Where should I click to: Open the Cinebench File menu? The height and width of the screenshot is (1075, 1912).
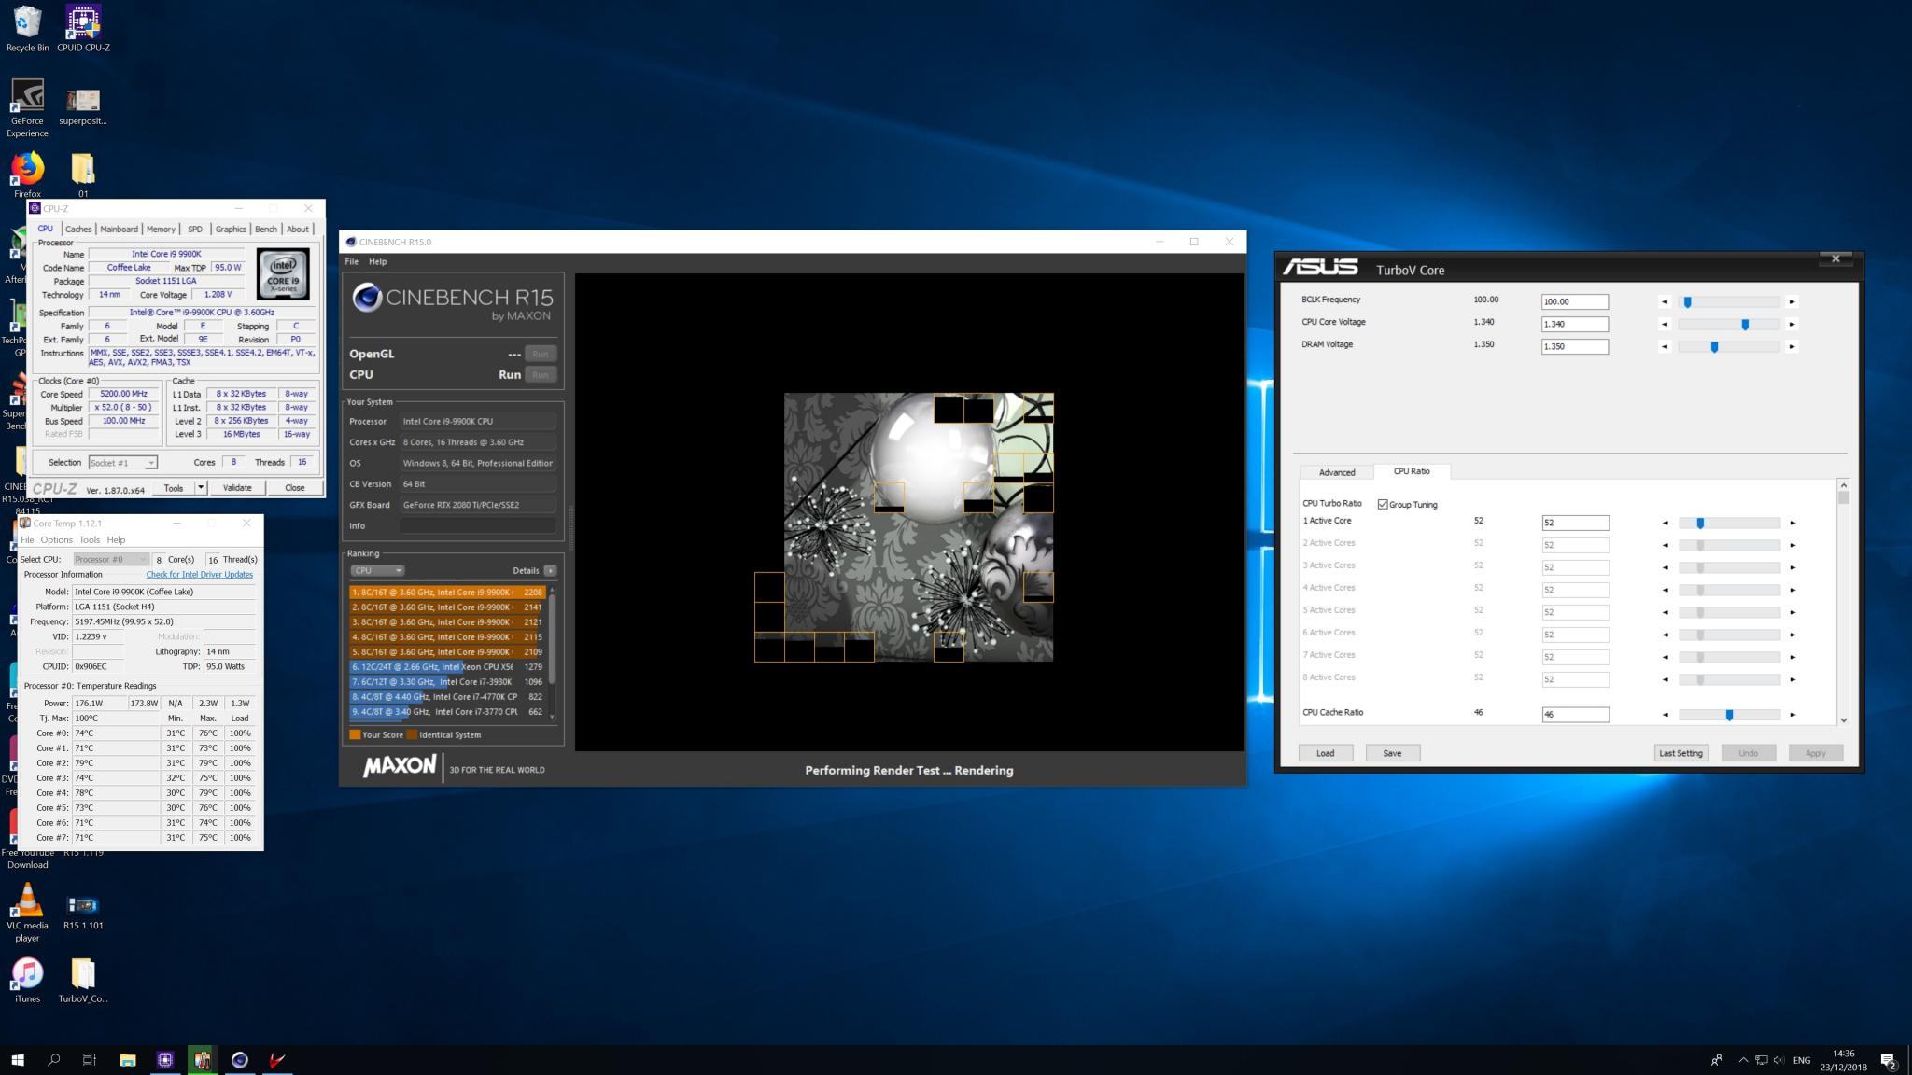coord(351,261)
